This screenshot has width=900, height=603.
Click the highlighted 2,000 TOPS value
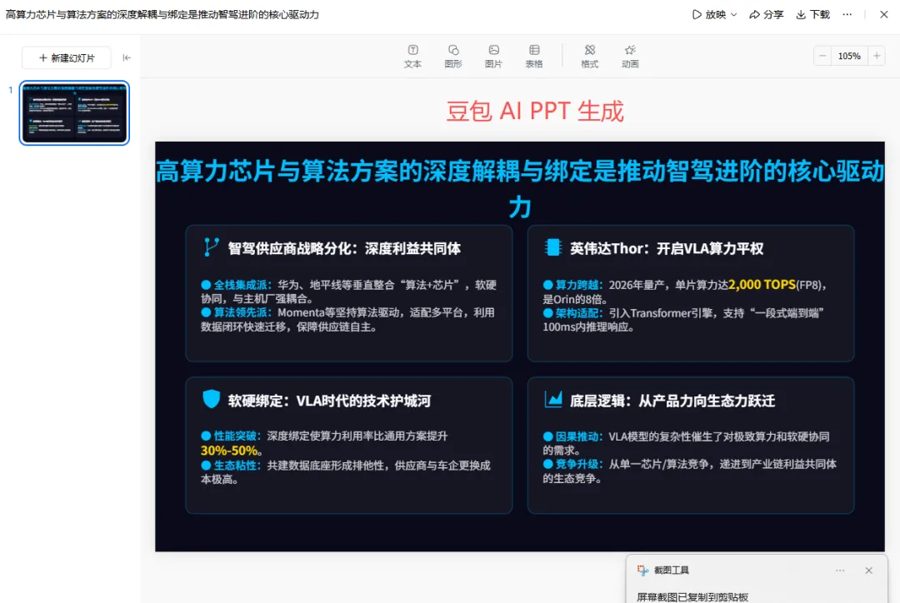[x=762, y=285]
